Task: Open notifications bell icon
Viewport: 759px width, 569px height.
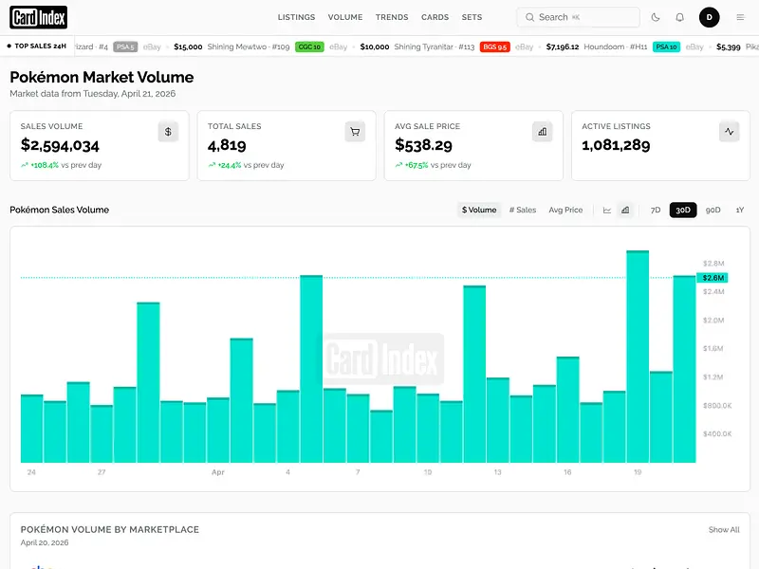Action: (x=679, y=17)
